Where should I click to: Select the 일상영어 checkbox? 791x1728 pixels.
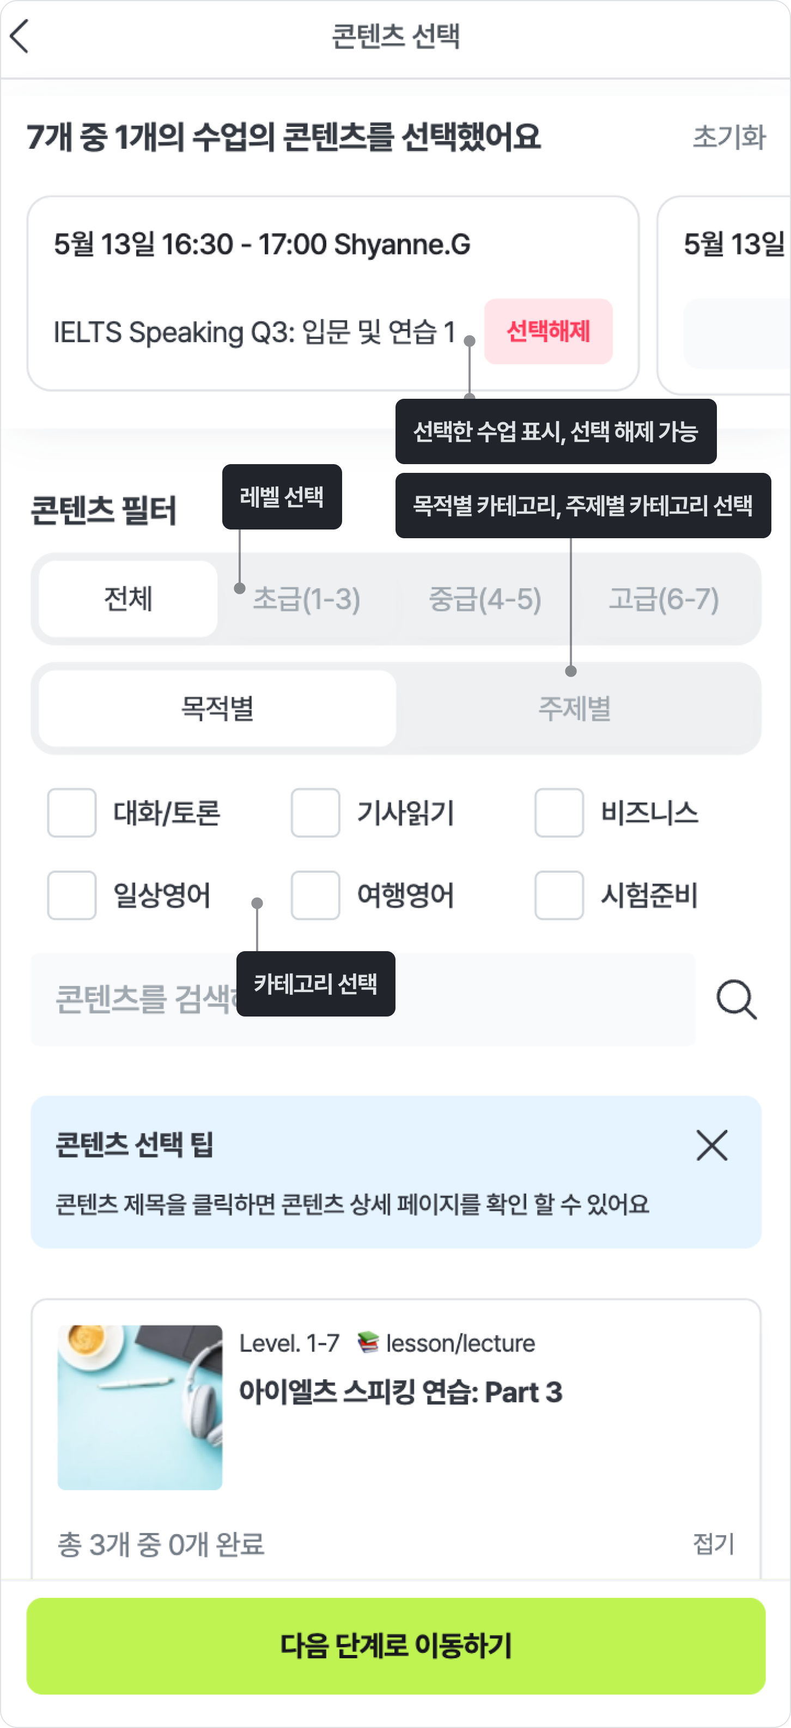coord(72,895)
